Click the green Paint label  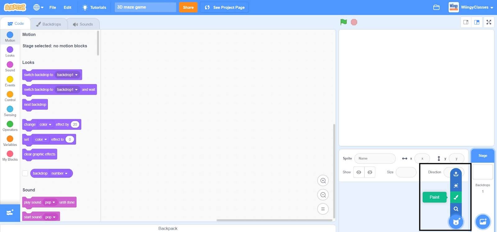pos(435,197)
